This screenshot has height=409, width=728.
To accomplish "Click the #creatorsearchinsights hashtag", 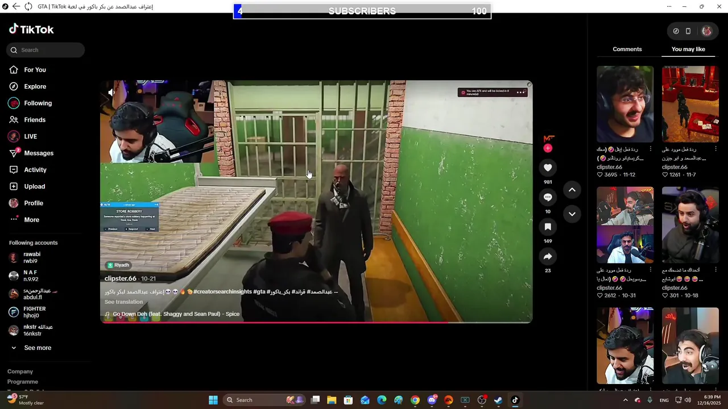I will click(223, 292).
